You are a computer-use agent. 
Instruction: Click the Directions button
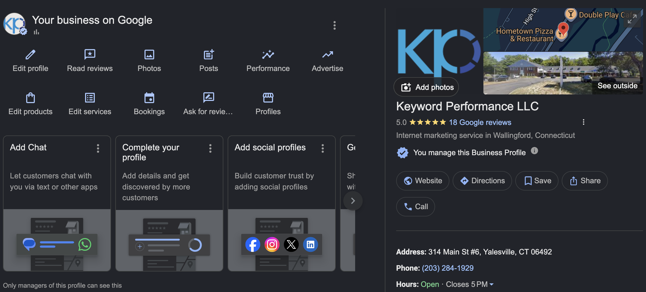(x=482, y=181)
